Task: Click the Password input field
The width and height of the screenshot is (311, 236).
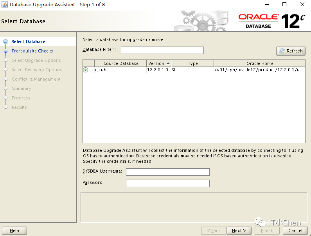Action: [x=167, y=183]
